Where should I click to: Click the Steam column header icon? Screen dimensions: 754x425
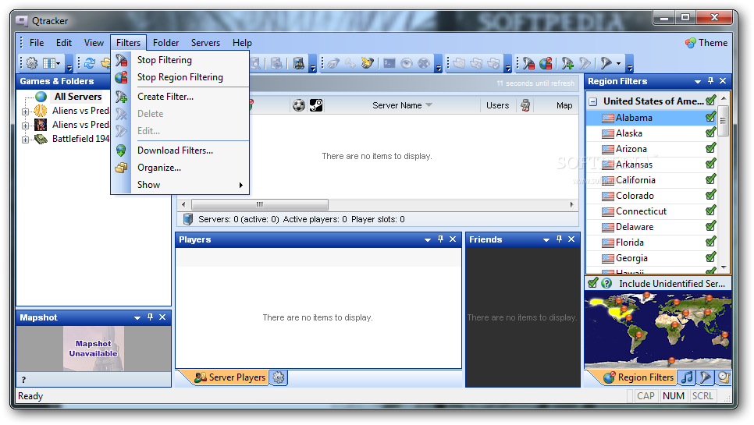point(316,105)
